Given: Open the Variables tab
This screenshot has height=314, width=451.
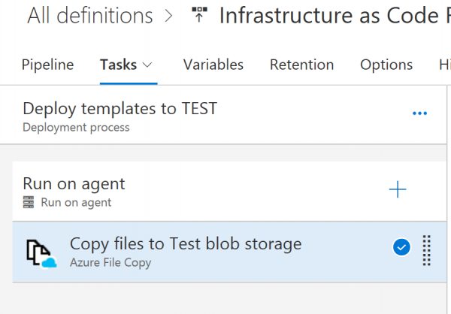Looking at the screenshot, I should [213, 65].
